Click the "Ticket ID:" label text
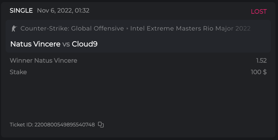 point(22,125)
